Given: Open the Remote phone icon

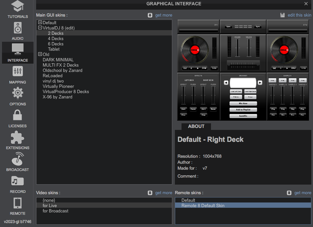Looking at the screenshot, I should [x=18, y=203].
